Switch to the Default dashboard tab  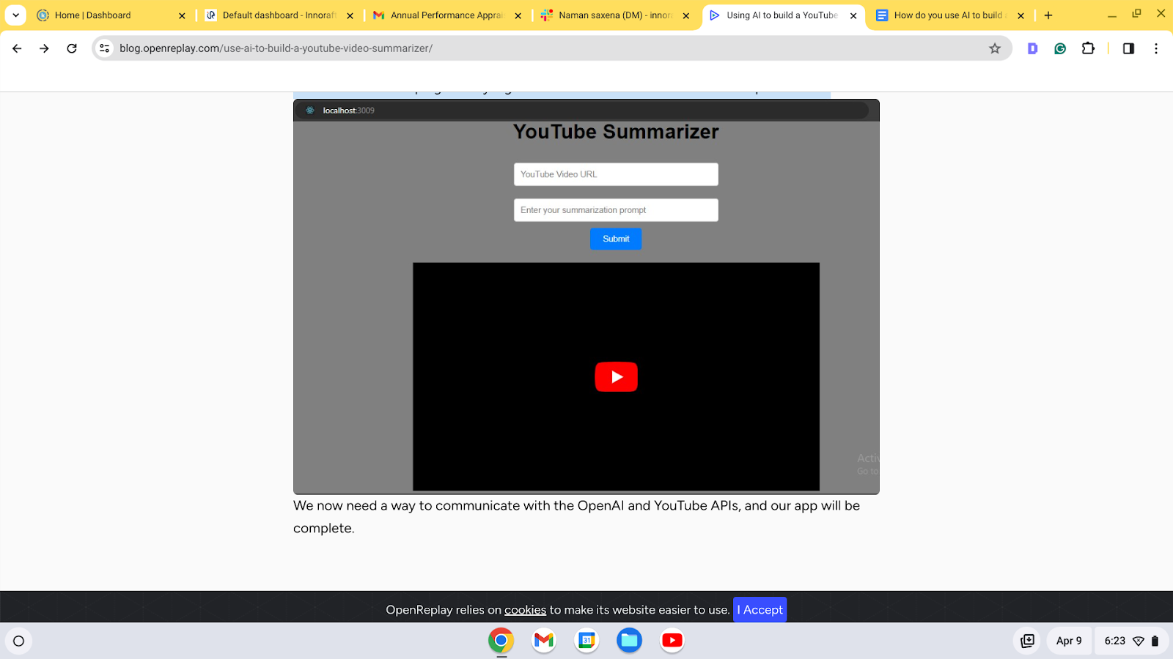[278, 15]
